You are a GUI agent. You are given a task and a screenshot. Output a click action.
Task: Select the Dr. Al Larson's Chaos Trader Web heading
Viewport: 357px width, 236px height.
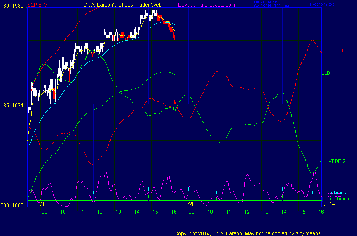(x=123, y=5)
